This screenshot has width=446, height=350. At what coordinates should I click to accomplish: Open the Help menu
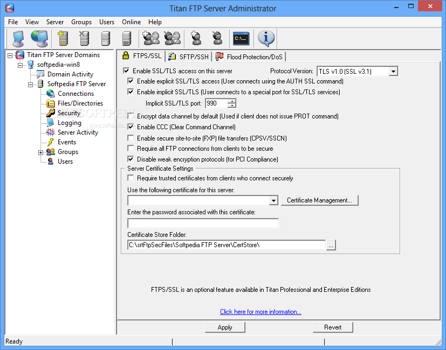(x=155, y=22)
